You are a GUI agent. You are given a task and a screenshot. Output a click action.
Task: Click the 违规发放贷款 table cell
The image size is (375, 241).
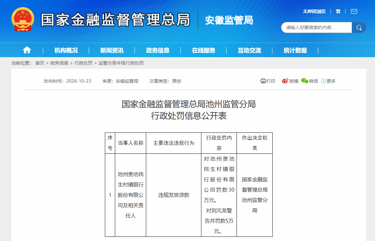click(x=174, y=195)
